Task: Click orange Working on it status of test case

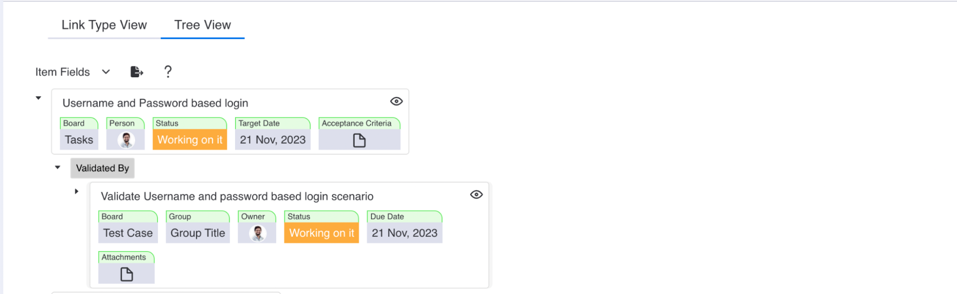Action: [321, 233]
